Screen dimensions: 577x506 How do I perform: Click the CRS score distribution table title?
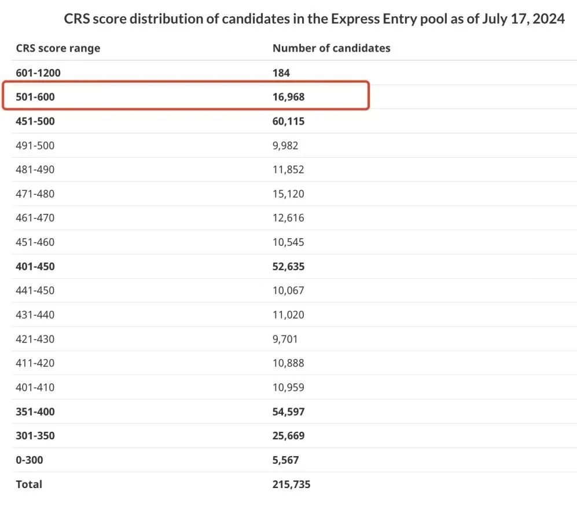point(314,19)
